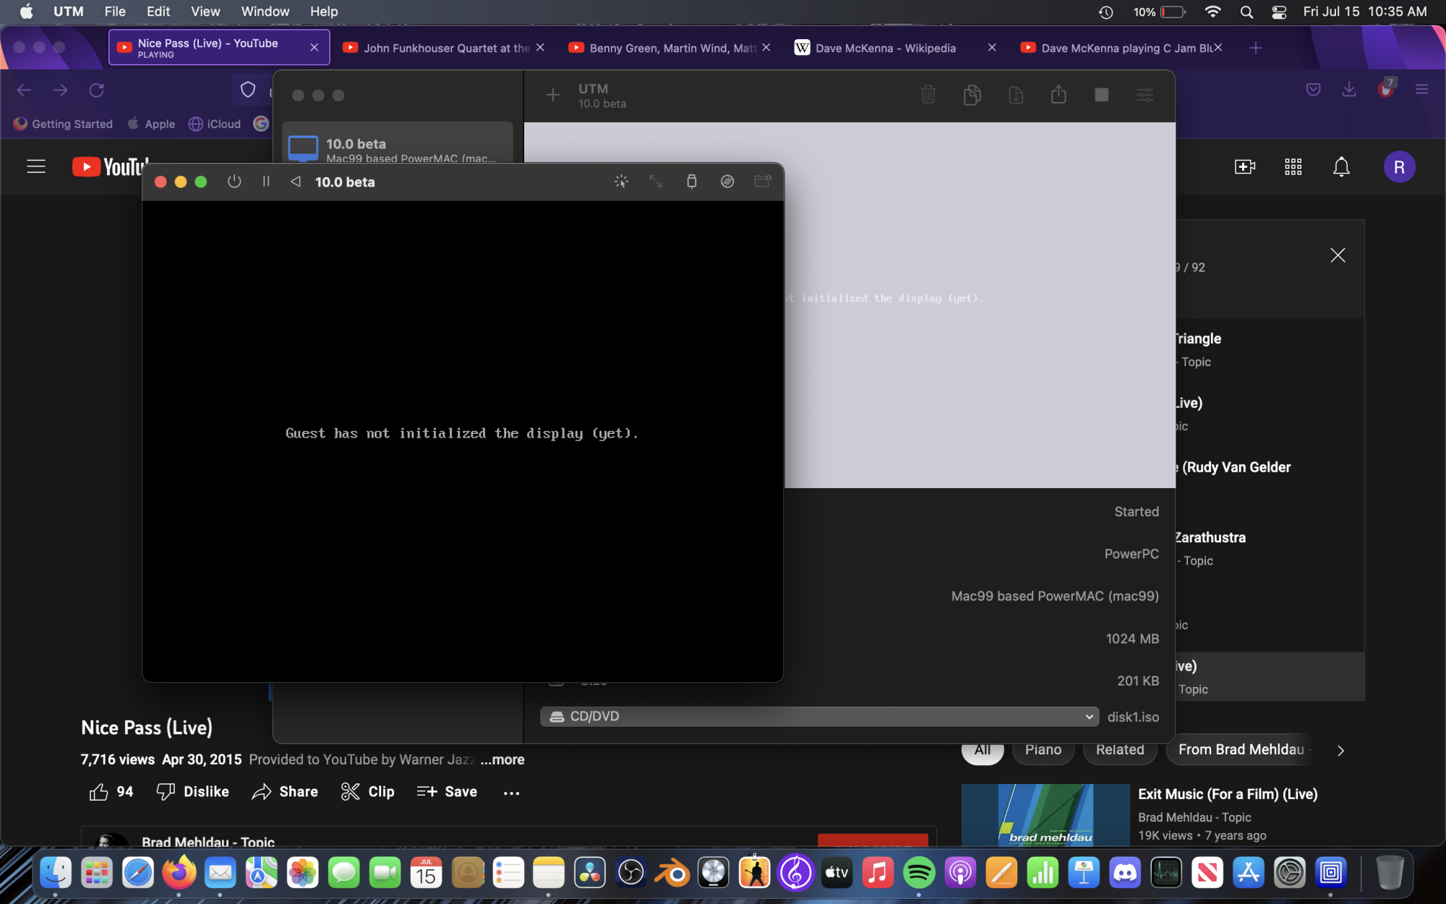Expand description with ...more link
The width and height of the screenshot is (1446, 904).
[502, 759]
